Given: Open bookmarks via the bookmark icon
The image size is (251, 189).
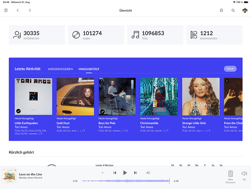Looking at the screenshot, I should 221,10.
